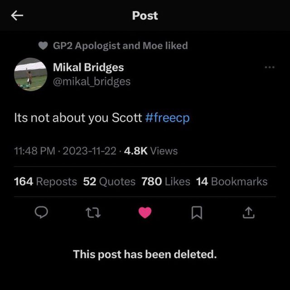290x290 pixels.
Task: Bookmark the post with bookmark icon
Action: 196,213
